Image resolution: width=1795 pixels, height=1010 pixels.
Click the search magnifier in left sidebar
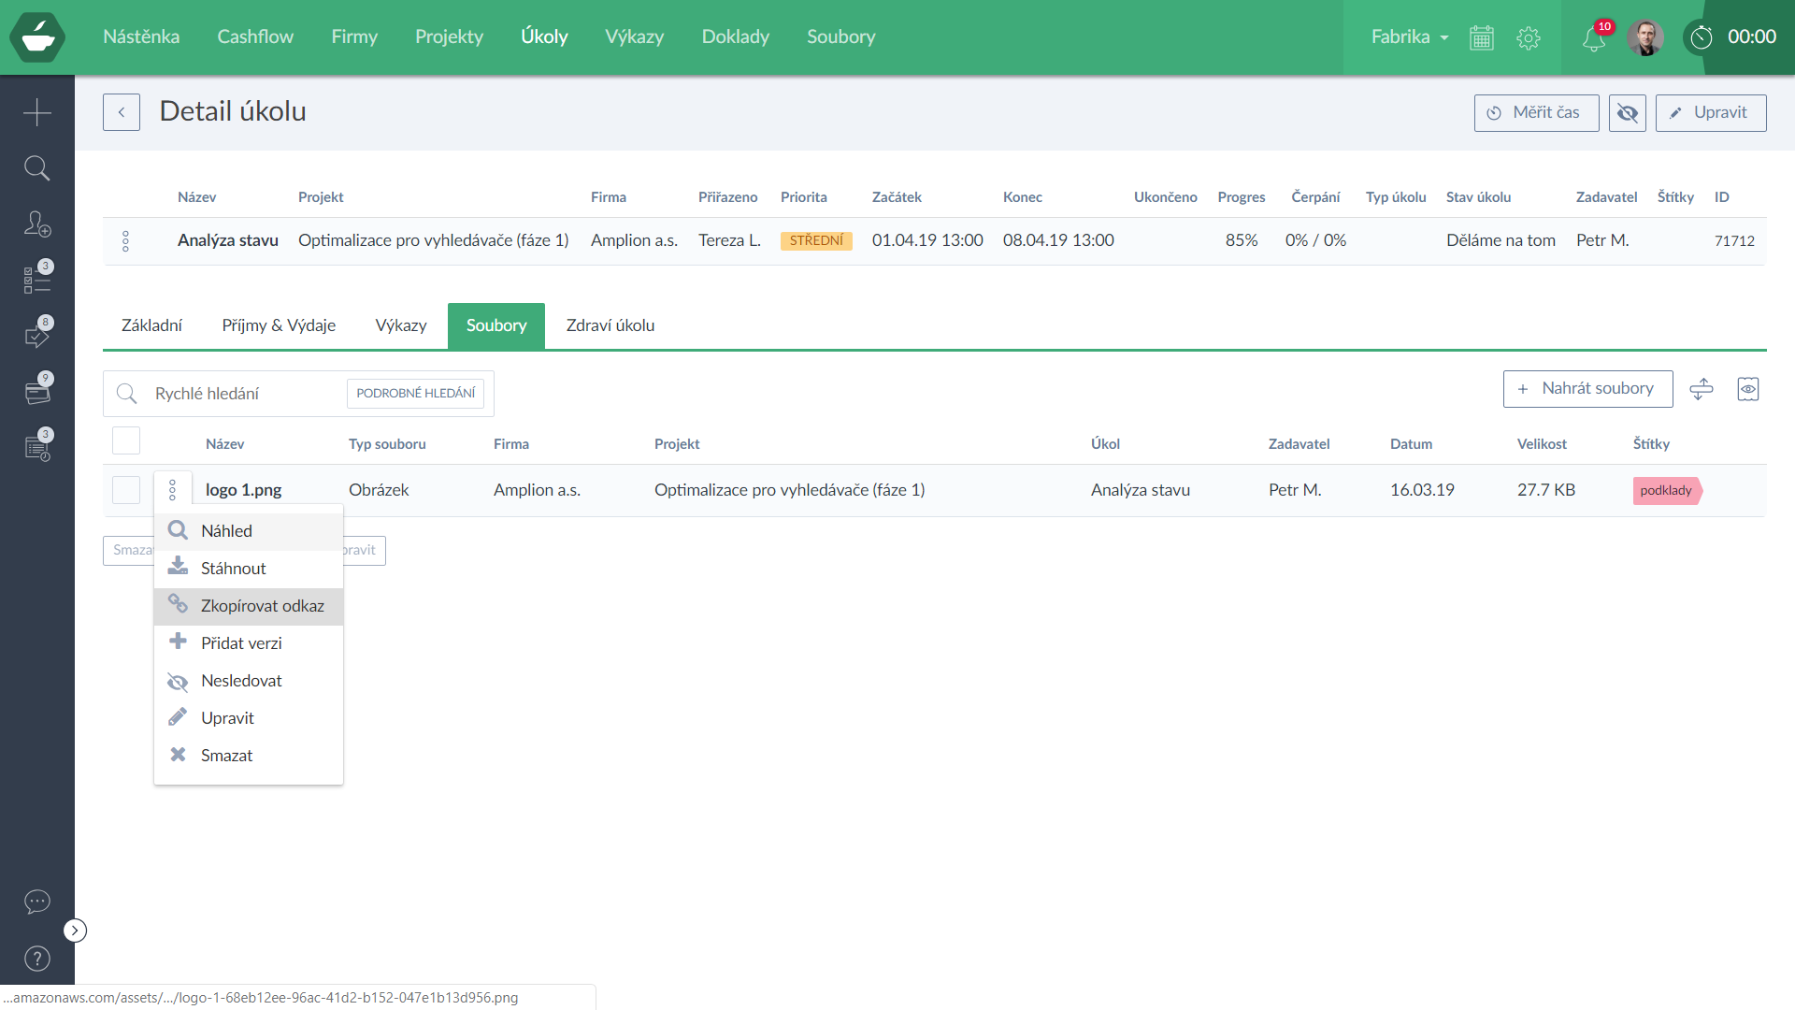click(x=36, y=168)
